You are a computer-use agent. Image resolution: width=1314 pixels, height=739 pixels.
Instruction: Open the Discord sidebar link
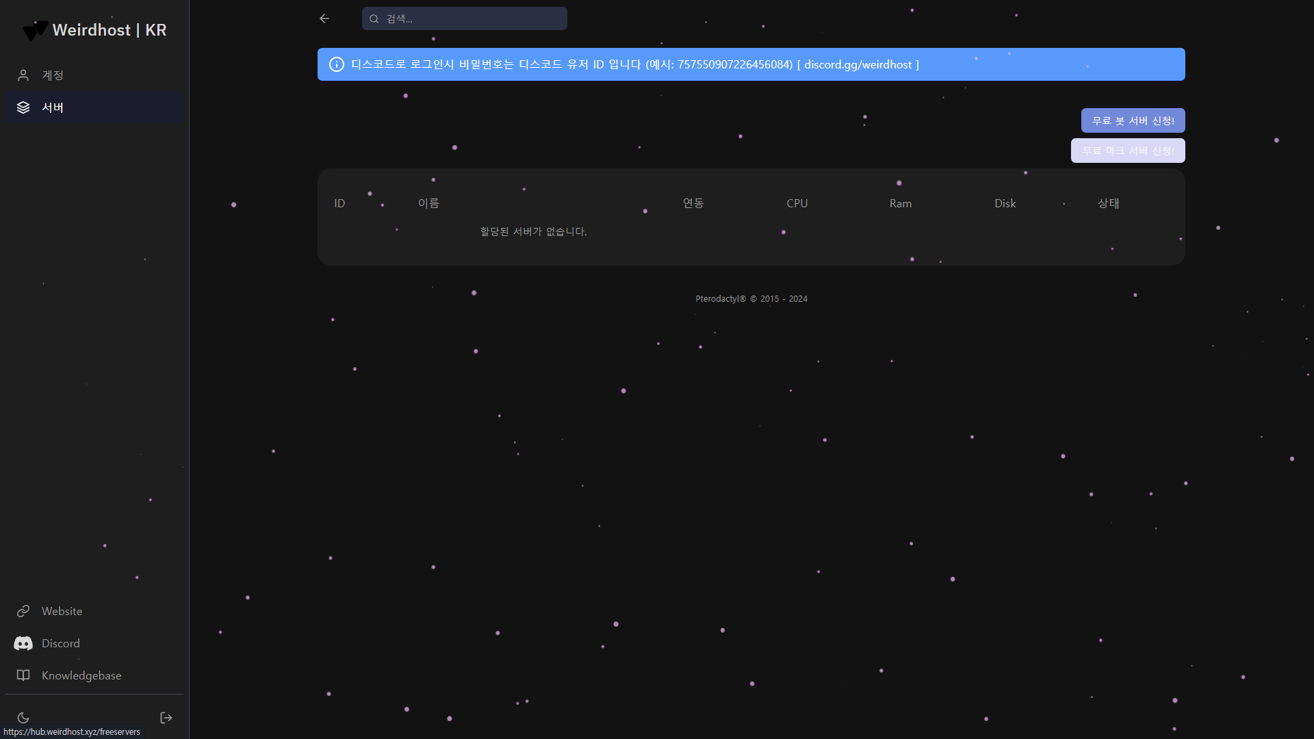click(x=61, y=643)
